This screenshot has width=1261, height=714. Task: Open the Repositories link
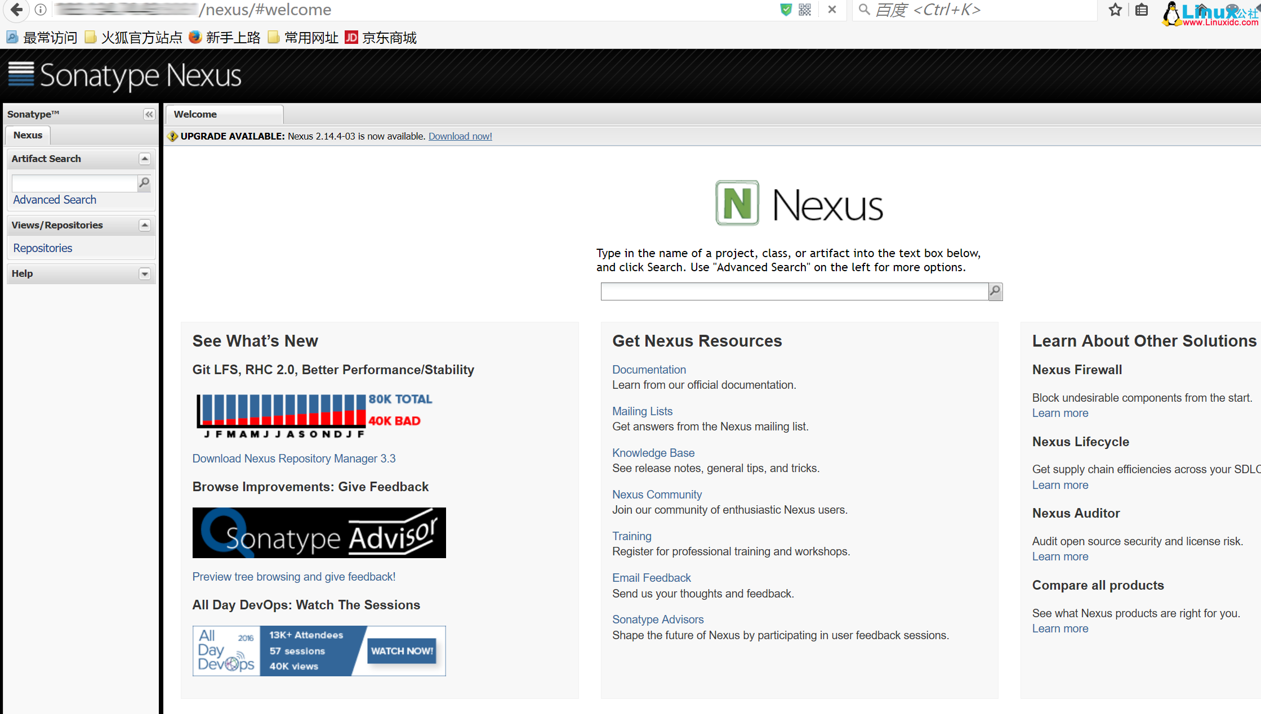(43, 248)
